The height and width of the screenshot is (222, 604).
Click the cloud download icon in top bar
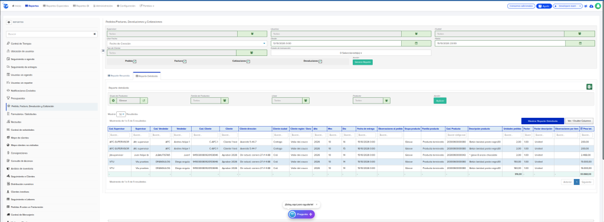click(591, 6)
